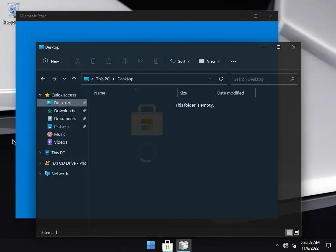Click the Recycle Bin desktop icon
The image size is (336, 252).
tap(10, 13)
